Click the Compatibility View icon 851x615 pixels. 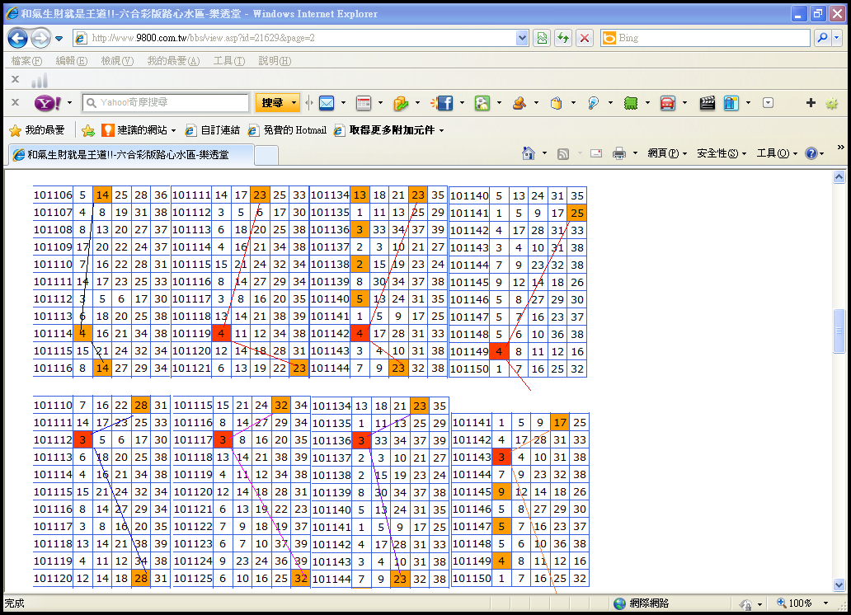coord(542,38)
